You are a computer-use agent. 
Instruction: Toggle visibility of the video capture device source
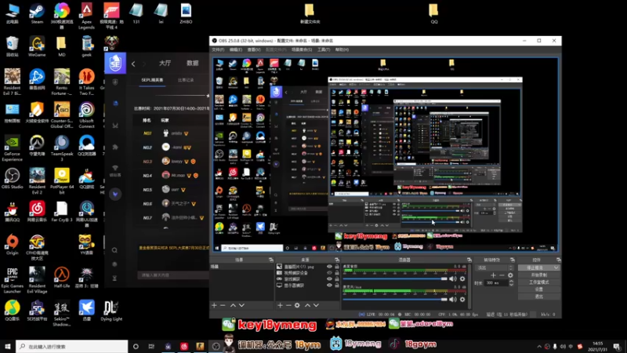tap(329, 273)
